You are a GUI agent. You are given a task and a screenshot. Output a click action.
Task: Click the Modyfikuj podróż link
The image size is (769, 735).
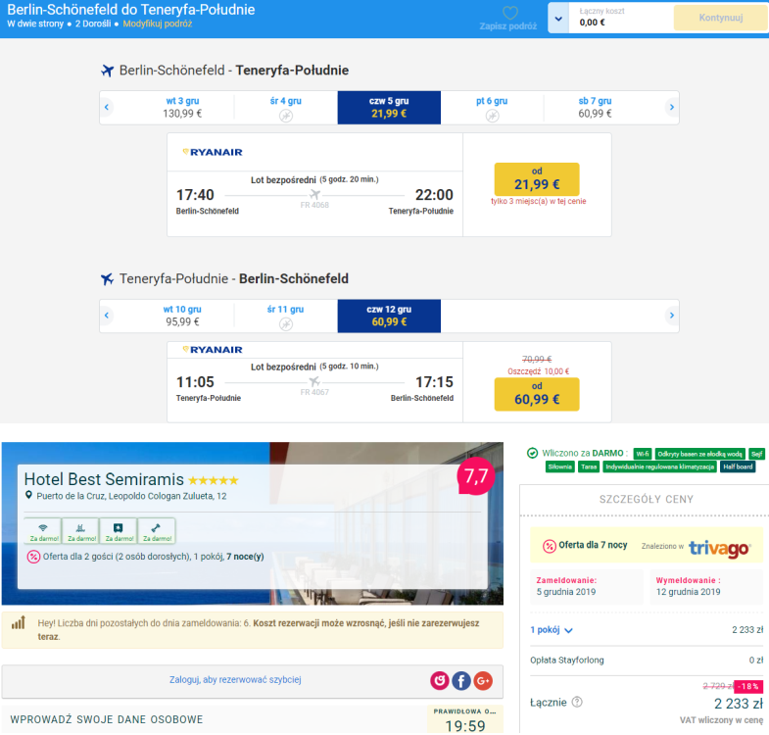(157, 23)
